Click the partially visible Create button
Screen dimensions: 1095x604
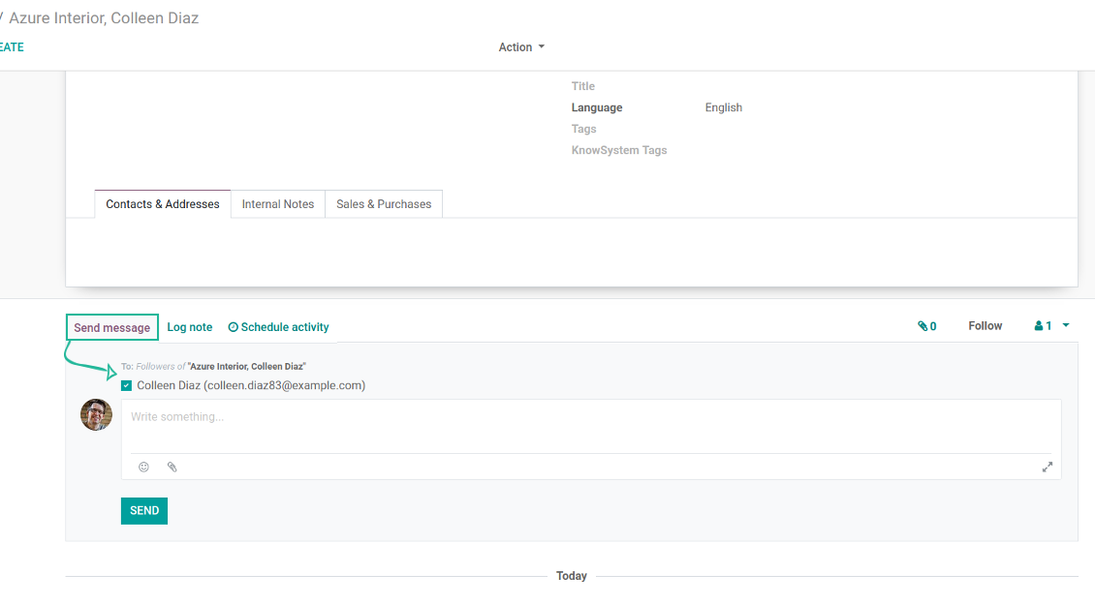click(x=12, y=47)
